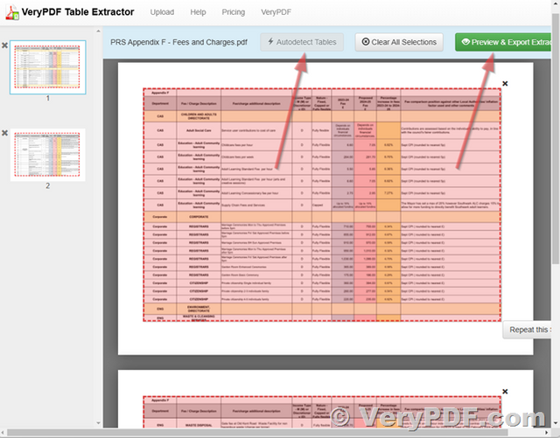This screenshot has height=438, width=560.
Task: Click the Clear All Selections button
Action: tap(399, 42)
